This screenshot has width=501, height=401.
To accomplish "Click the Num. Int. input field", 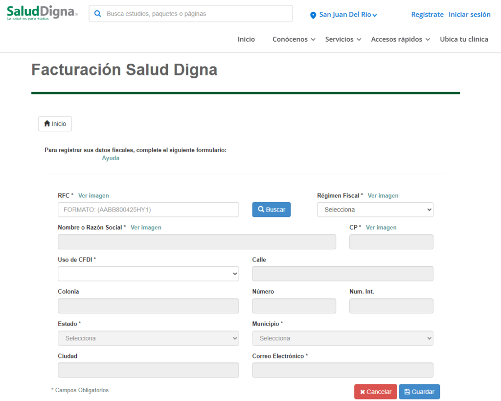I will coord(391,306).
